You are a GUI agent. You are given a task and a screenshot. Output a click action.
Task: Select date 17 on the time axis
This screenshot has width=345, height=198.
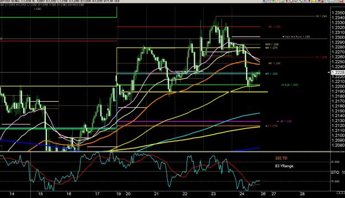[x=97, y=194]
